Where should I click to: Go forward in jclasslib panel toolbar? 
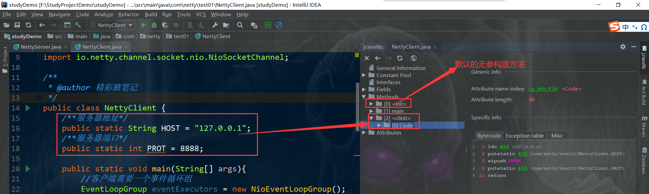click(389, 58)
